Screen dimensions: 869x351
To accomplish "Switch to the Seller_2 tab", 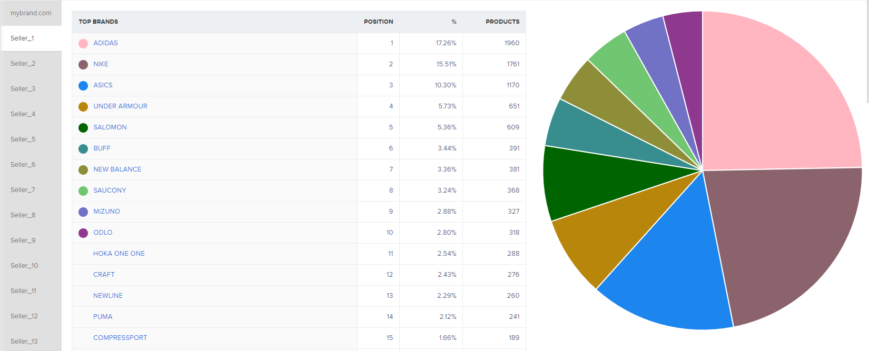I will click(23, 64).
